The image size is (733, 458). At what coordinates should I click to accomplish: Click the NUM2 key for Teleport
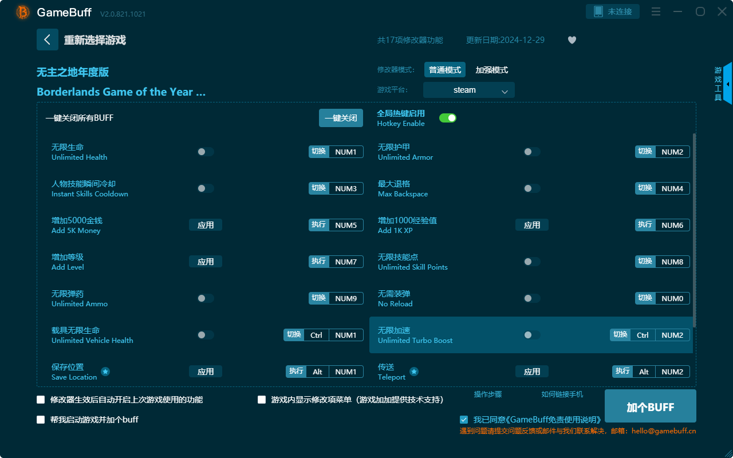(672, 372)
